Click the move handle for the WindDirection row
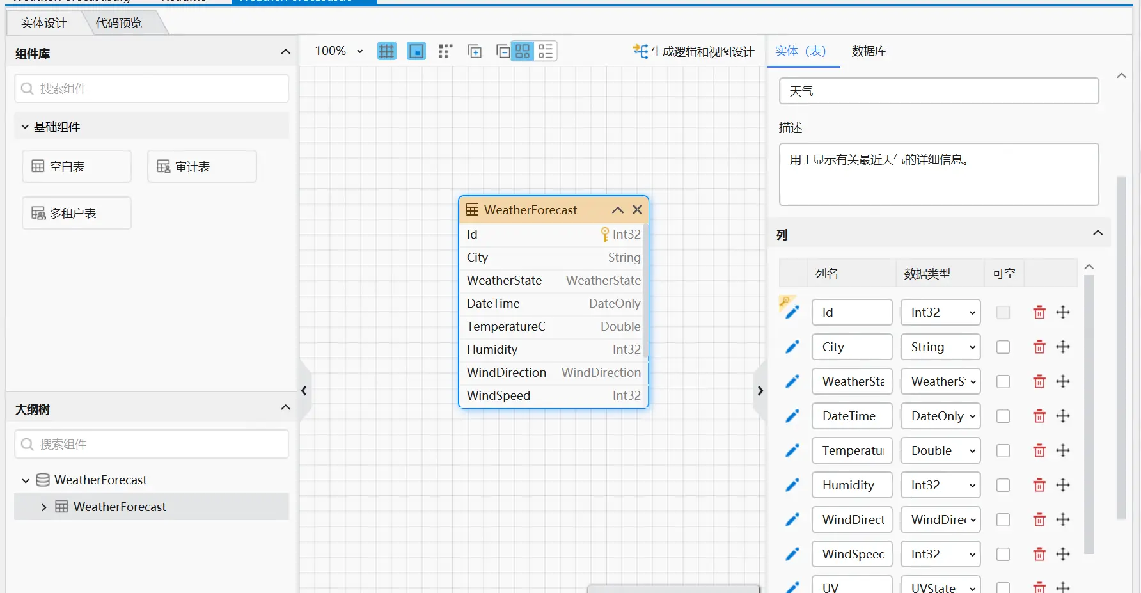 click(x=1063, y=519)
